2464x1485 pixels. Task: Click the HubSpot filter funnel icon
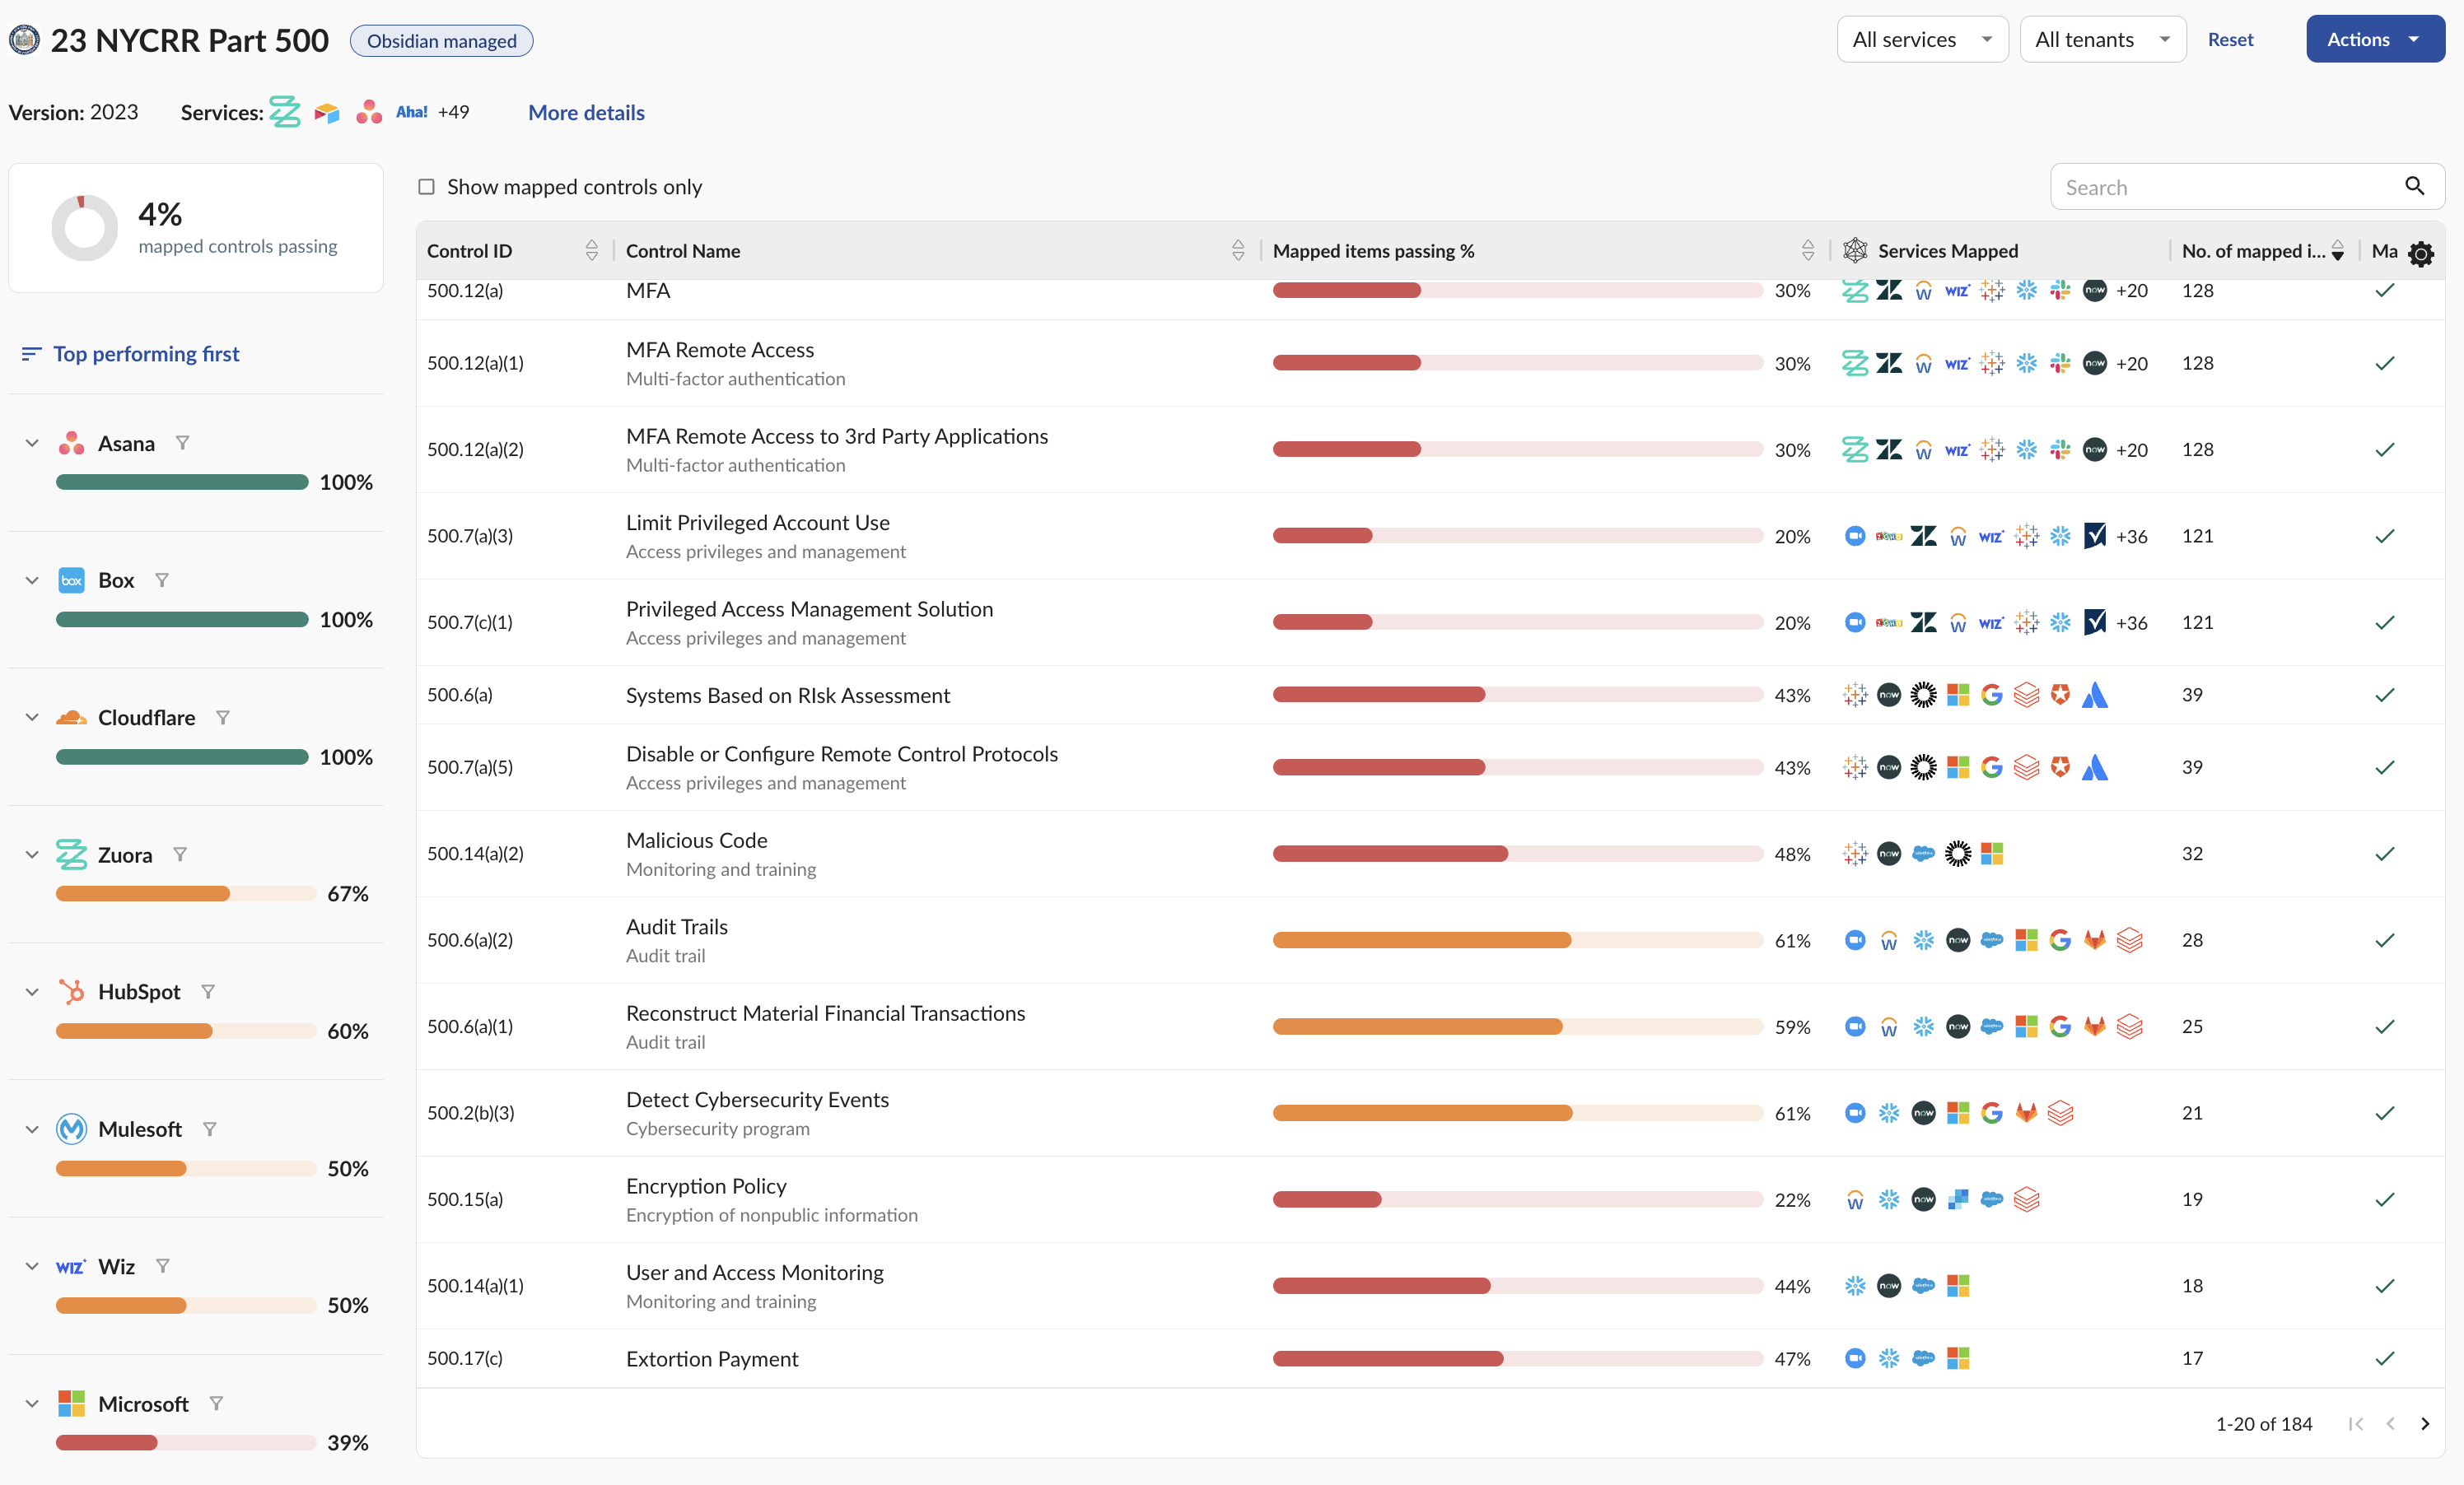(208, 991)
